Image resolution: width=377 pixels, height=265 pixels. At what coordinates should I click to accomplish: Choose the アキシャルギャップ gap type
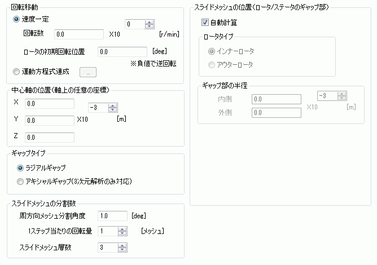tap(21, 181)
